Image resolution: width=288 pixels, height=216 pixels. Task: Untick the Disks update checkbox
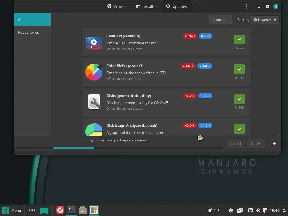coord(239,99)
